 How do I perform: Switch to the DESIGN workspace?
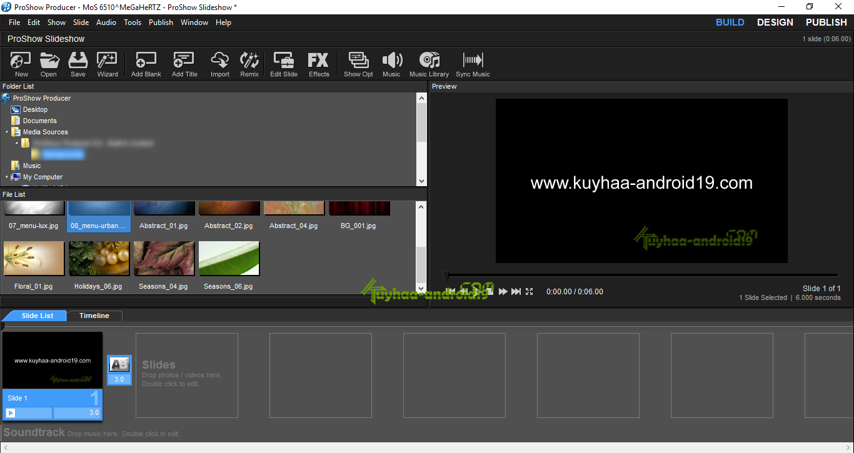pos(775,22)
